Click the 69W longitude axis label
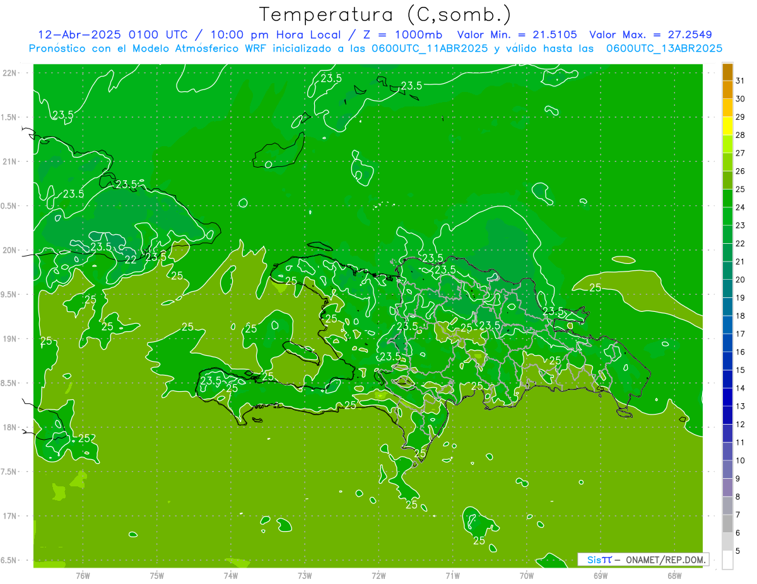The width and height of the screenshot is (757, 584). tap(600, 575)
